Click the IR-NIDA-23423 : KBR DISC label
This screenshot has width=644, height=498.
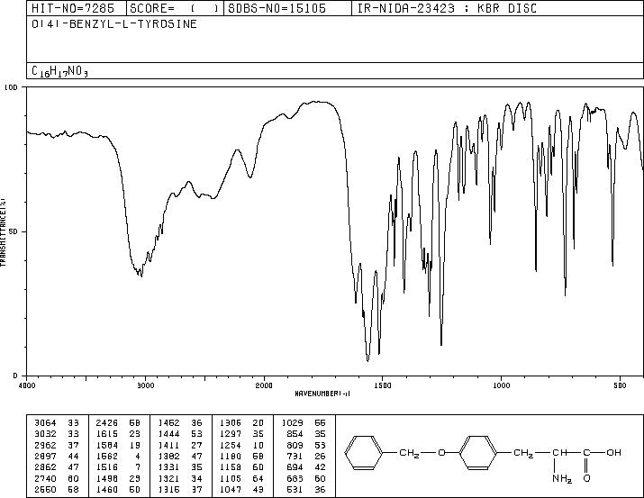447,8
